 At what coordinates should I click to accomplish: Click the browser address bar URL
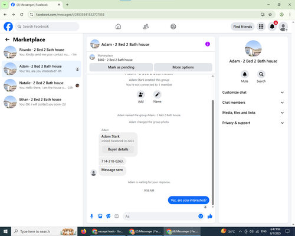coord(70,15)
